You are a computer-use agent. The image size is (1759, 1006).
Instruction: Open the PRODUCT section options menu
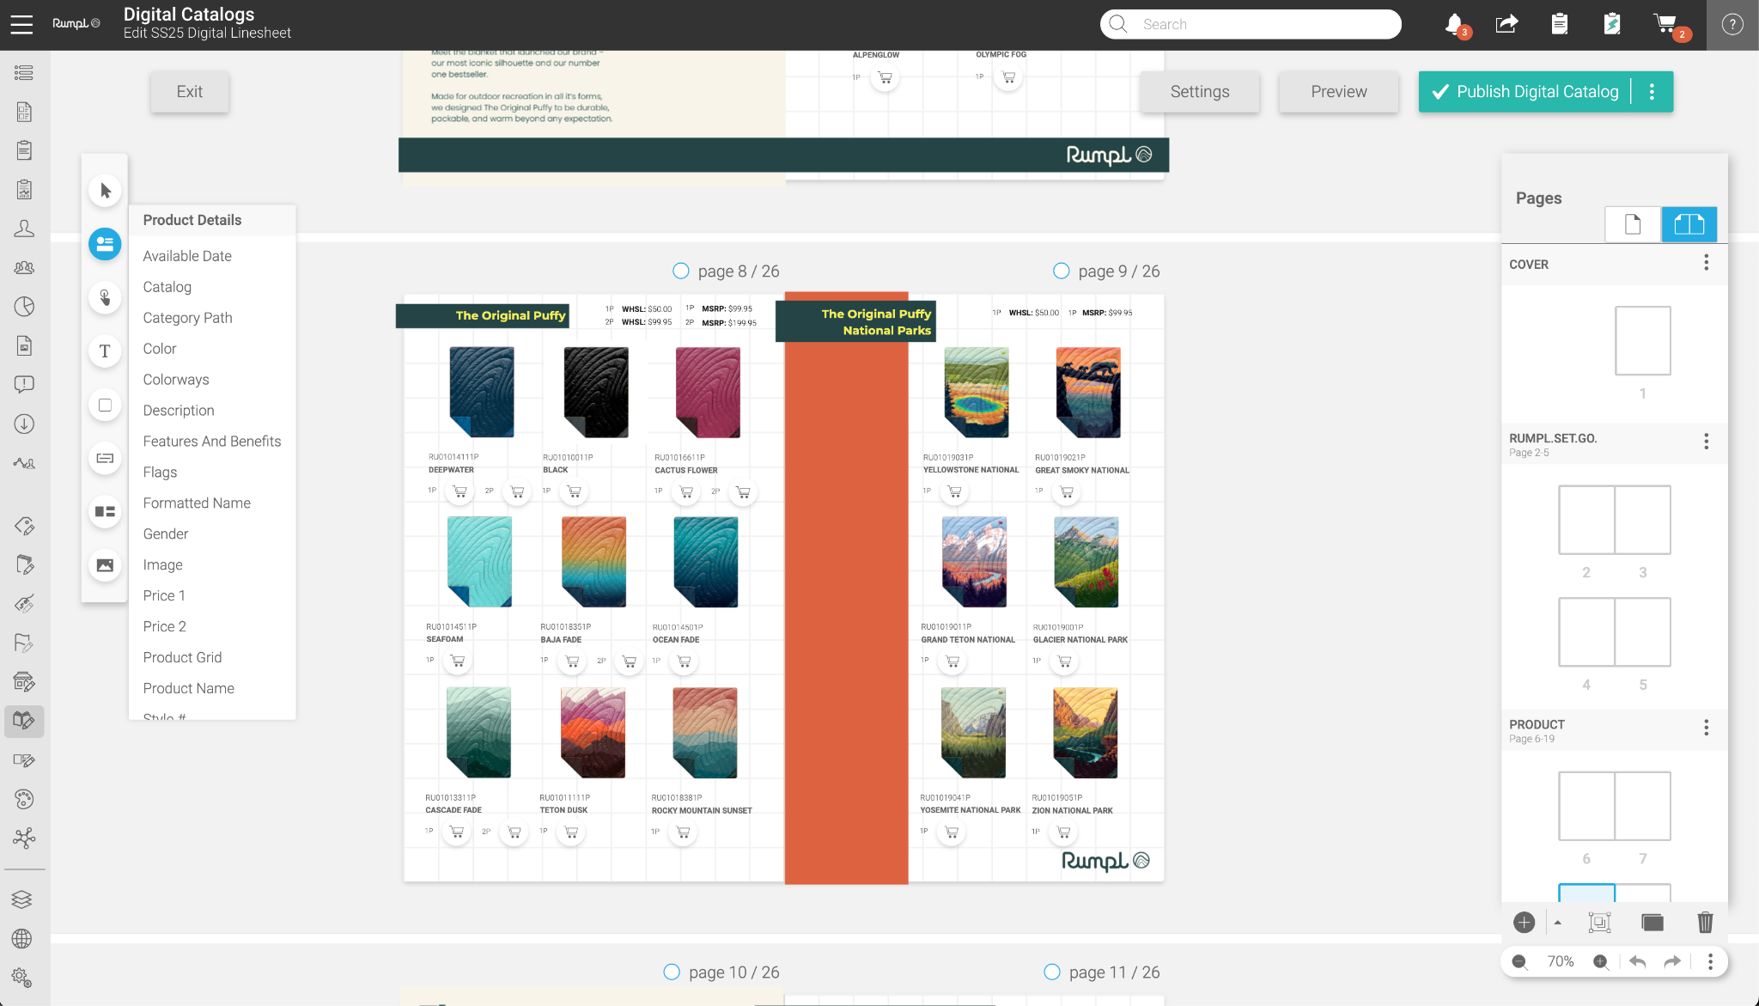coord(1707,728)
